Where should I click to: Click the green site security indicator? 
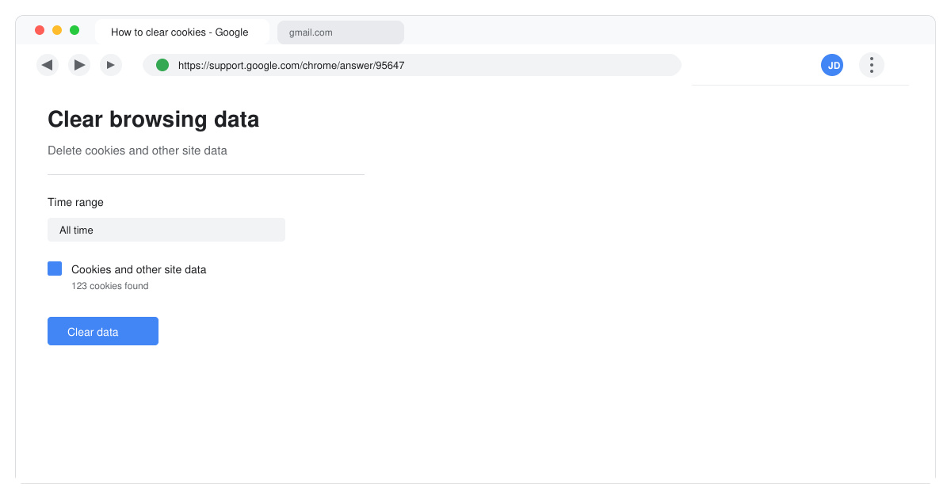162,65
